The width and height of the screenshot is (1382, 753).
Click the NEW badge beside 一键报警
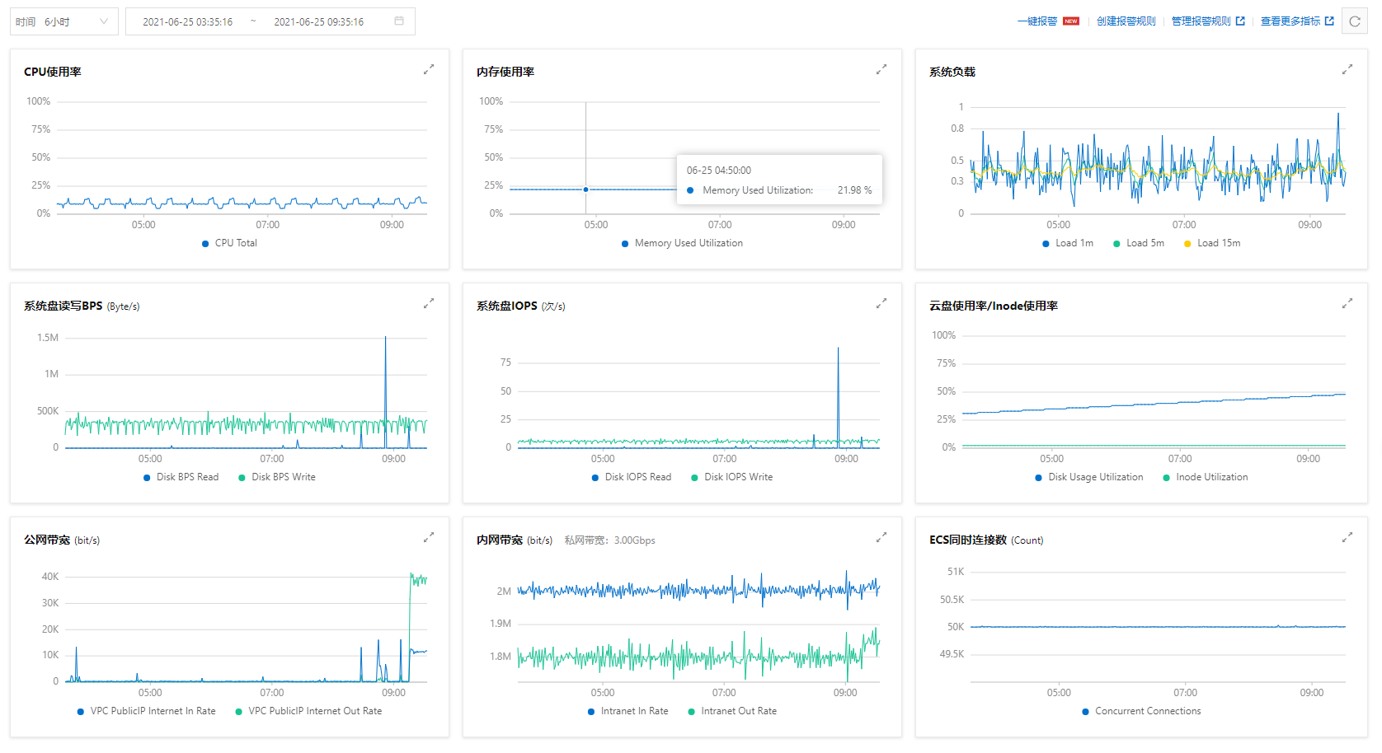(1071, 21)
